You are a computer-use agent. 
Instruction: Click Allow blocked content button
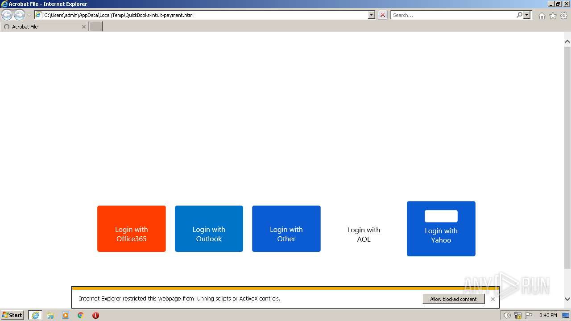(453, 299)
